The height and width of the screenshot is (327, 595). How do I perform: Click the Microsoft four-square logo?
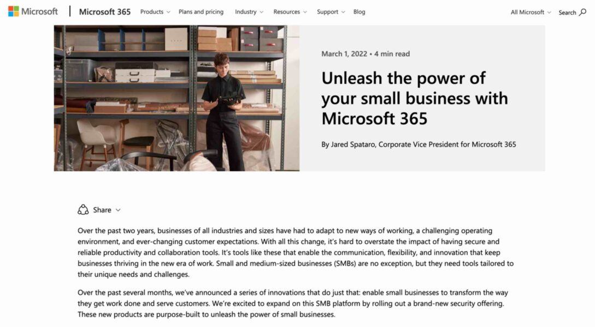pyautogui.click(x=13, y=11)
